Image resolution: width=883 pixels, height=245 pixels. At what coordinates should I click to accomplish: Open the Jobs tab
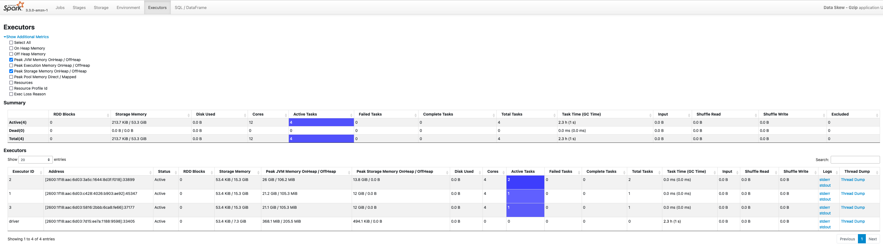pos(60,8)
